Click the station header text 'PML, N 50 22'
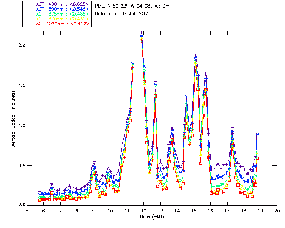Screen dimensions: 285x228 (x=110, y=6)
